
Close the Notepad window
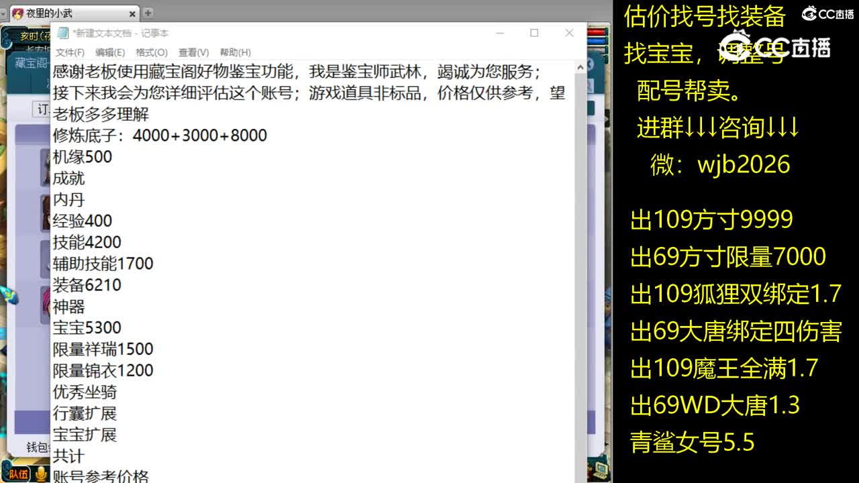[x=569, y=33]
